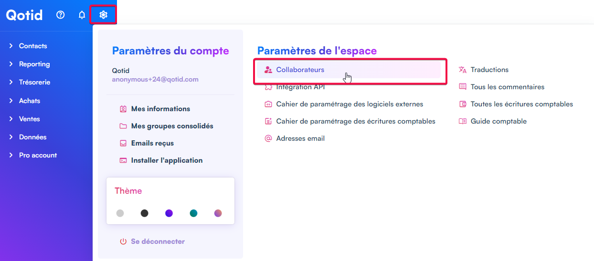Choose the purple theme color
The height and width of the screenshot is (261, 594).
point(169,213)
